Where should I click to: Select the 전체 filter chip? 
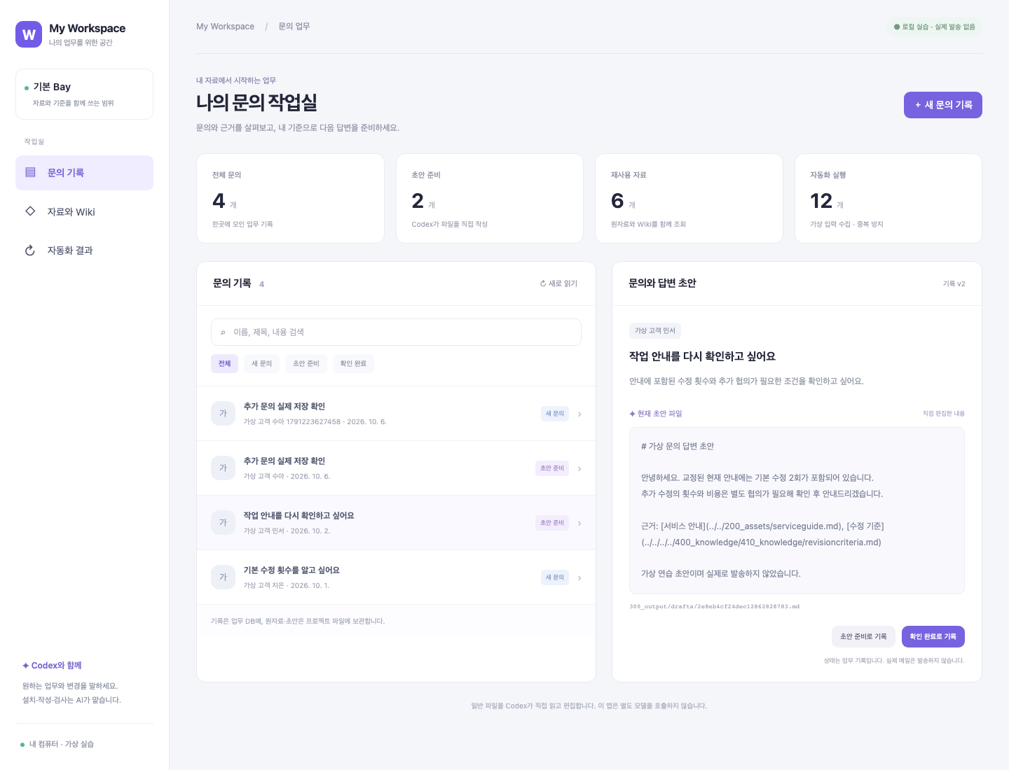224,363
